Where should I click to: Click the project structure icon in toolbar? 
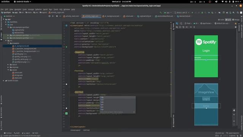tap(219, 13)
